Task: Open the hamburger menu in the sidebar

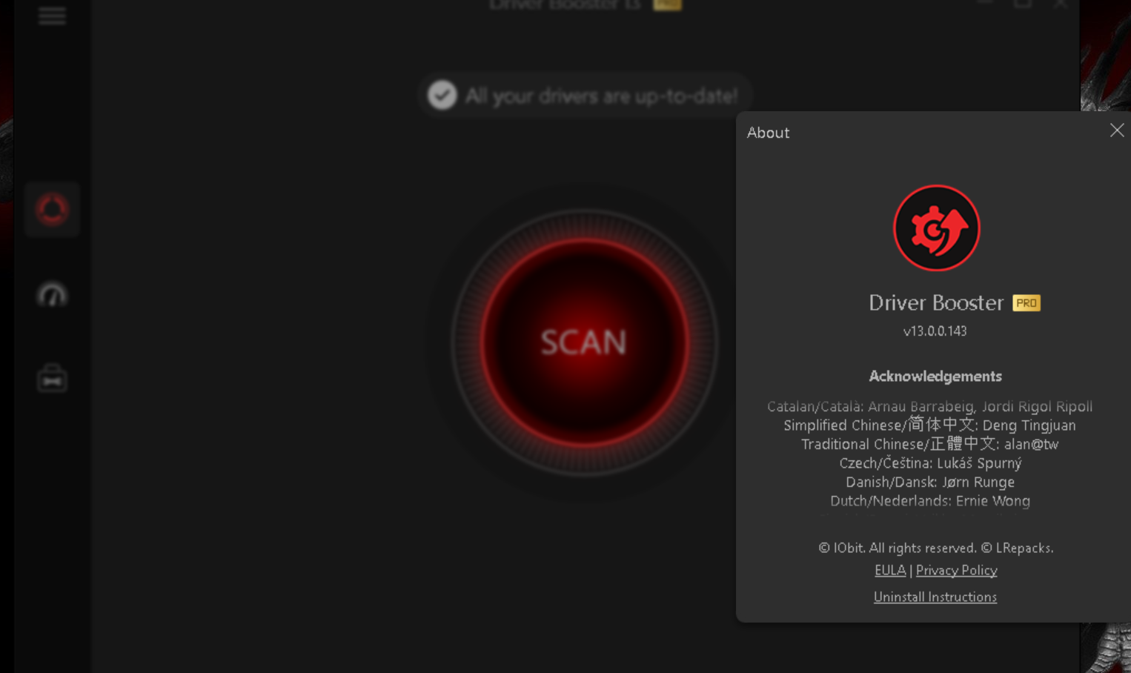Action: click(x=52, y=16)
